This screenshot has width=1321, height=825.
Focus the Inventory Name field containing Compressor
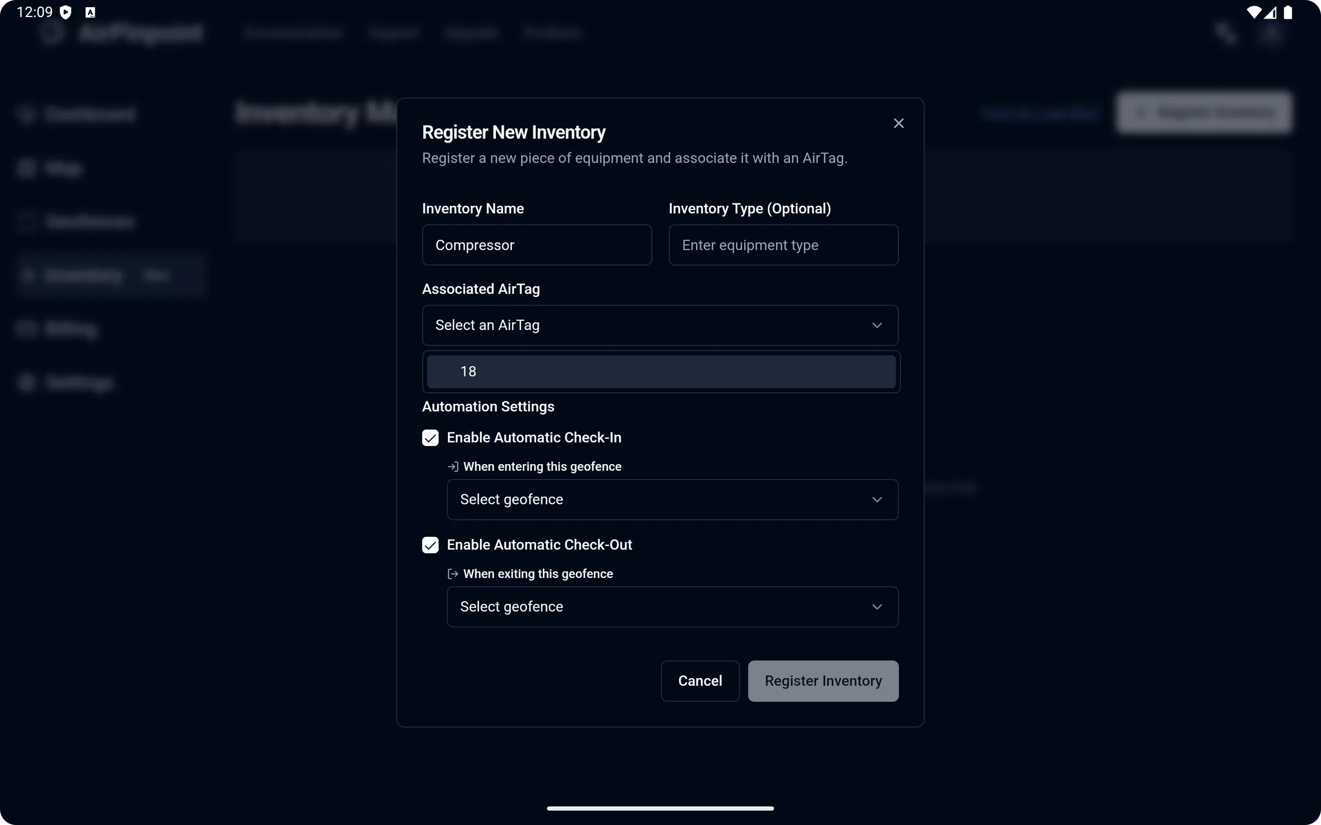537,245
